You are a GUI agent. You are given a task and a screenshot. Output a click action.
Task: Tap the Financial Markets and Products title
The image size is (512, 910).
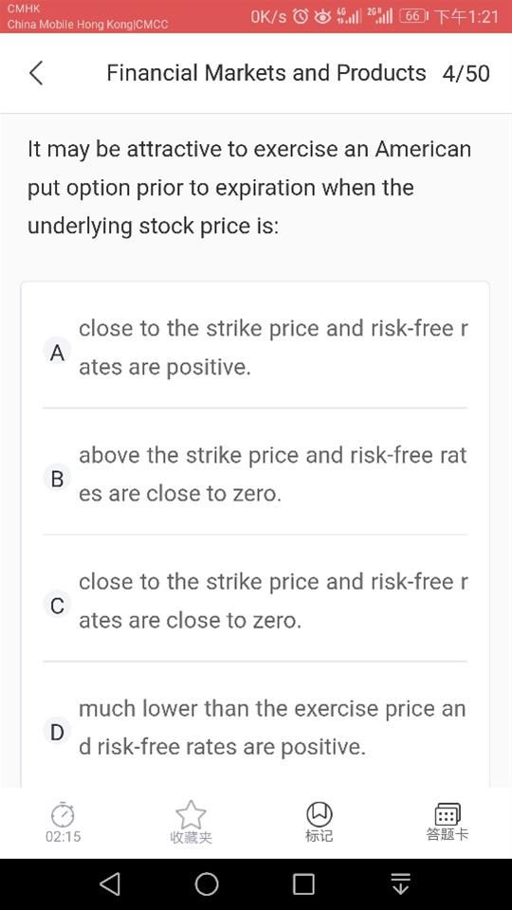point(265,73)
